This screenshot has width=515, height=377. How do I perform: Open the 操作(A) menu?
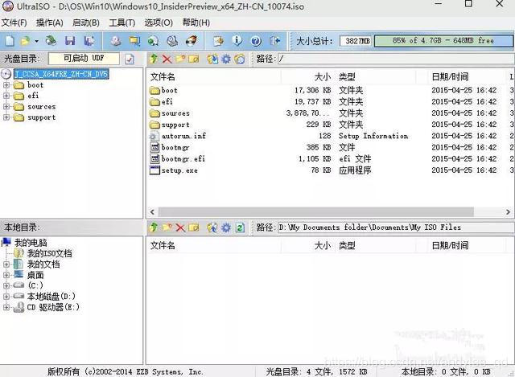point(50,23)
